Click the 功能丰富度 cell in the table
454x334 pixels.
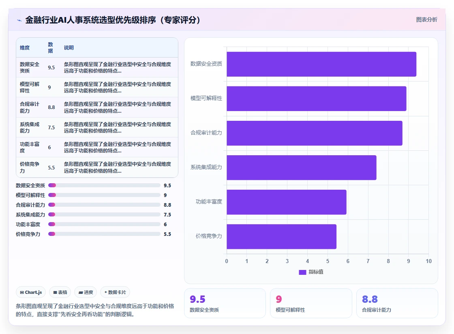[30, 147]
